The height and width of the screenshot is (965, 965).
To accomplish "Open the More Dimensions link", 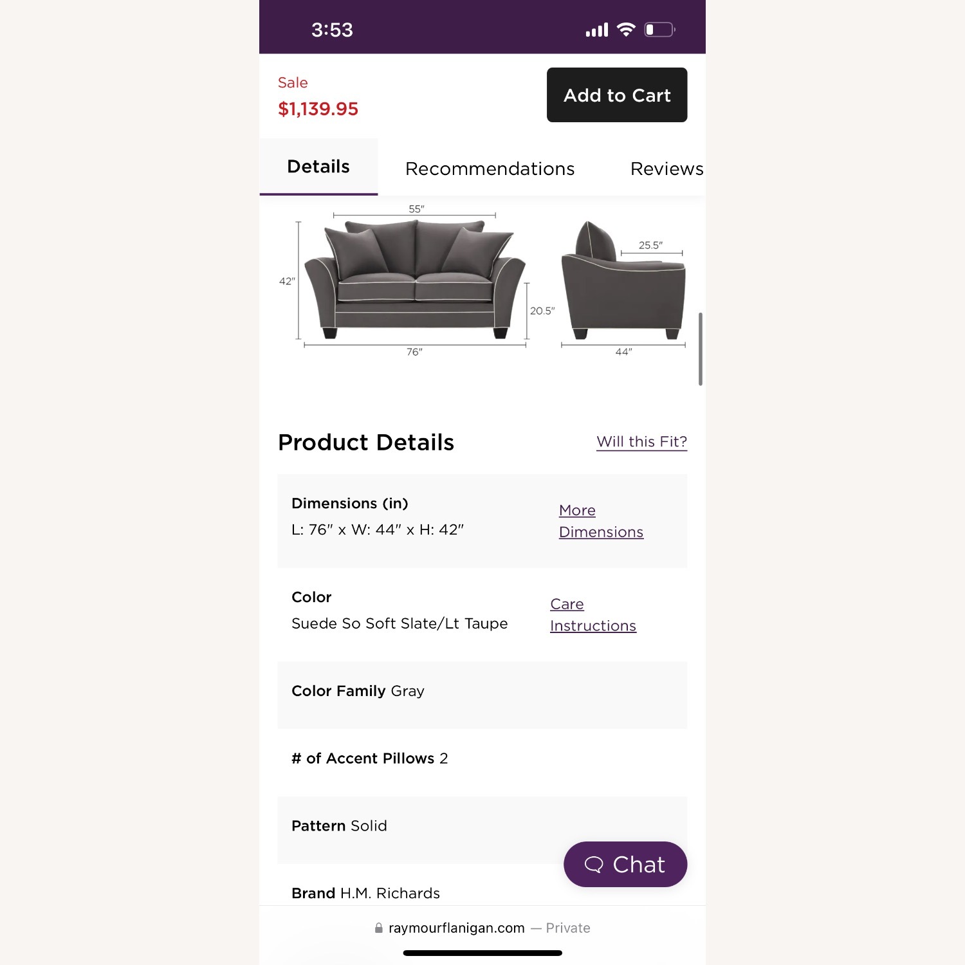I will (601, 521).
